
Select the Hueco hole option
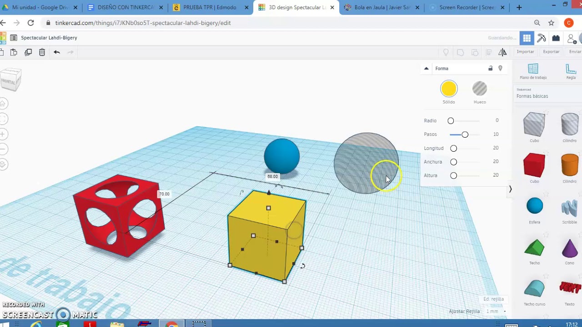[479, 89]
